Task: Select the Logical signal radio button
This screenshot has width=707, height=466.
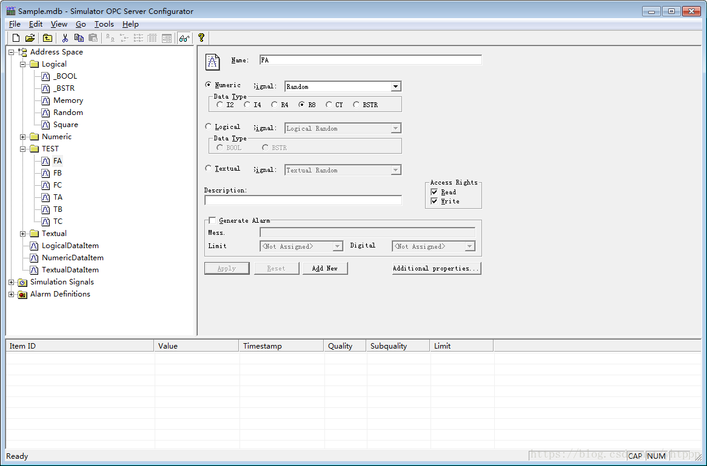Action: point(209,126)
